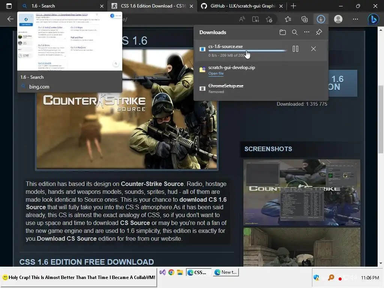Toggle the Downloads toolbar button
384x288 pixels.
tap(321, 19)
